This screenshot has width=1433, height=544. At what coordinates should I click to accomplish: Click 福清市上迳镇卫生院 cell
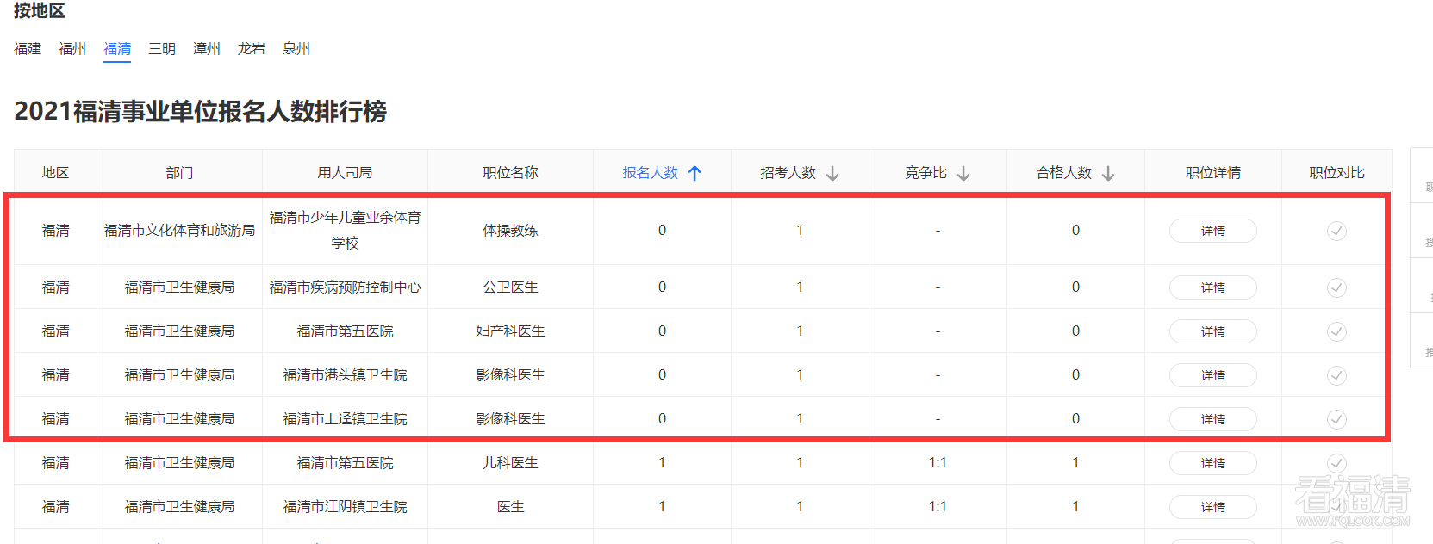coord(345,419)
